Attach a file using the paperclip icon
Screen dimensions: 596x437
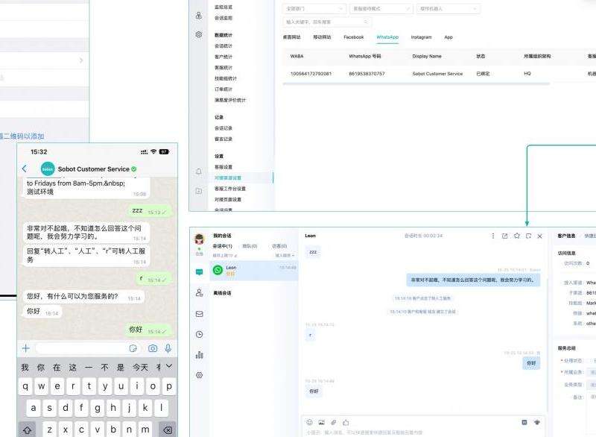333,421
